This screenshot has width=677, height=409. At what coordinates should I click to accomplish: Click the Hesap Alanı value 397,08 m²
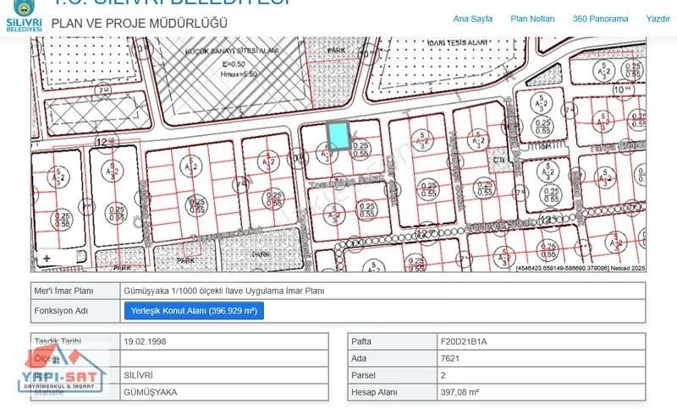pyautogui.click(x=460, y=392)
